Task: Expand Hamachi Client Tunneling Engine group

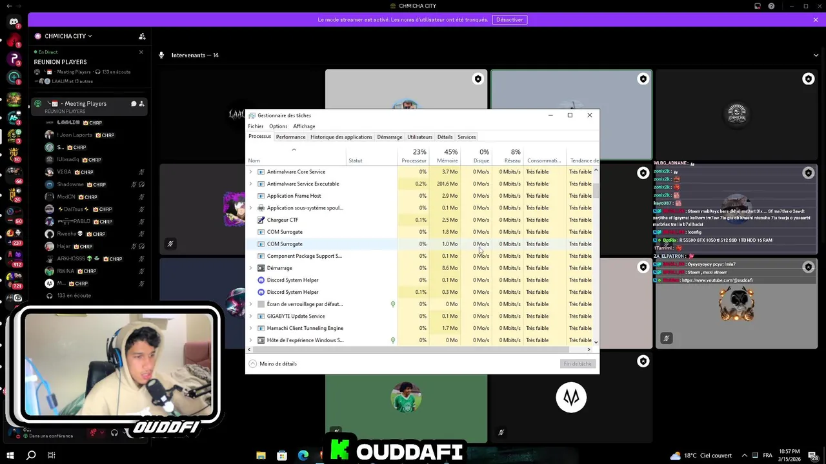Action: pos(251,328)
